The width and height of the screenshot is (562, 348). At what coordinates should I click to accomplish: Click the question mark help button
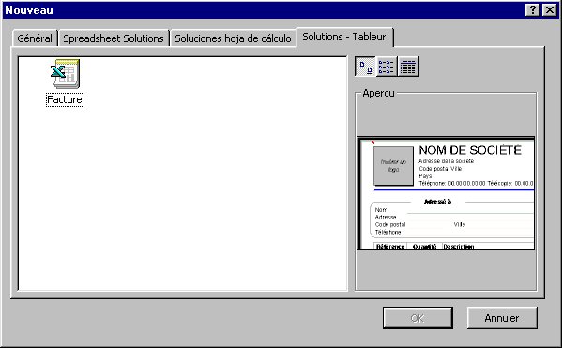coord(533,10)
